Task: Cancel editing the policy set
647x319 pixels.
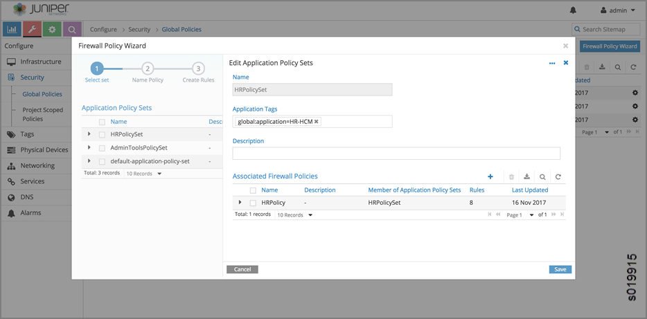Action: click(242, 269)
